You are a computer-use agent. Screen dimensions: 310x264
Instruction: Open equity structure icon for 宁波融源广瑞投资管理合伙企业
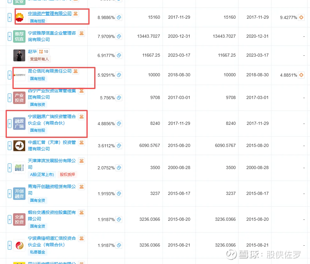coord(81,117)
